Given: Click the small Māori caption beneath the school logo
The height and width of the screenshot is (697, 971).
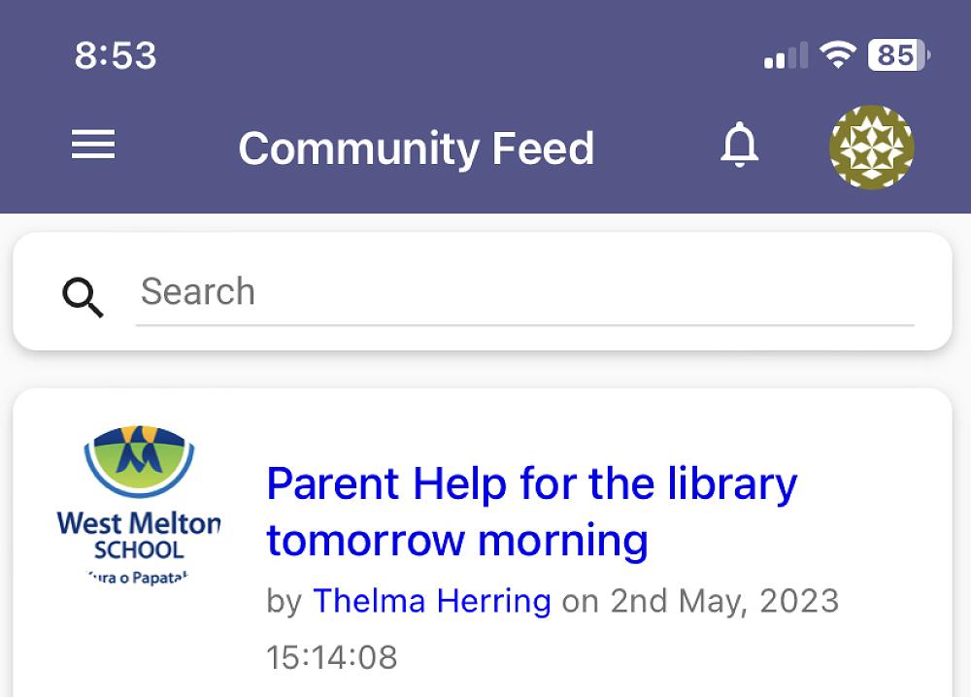Looking at the screenshot, I should [139, 577].
